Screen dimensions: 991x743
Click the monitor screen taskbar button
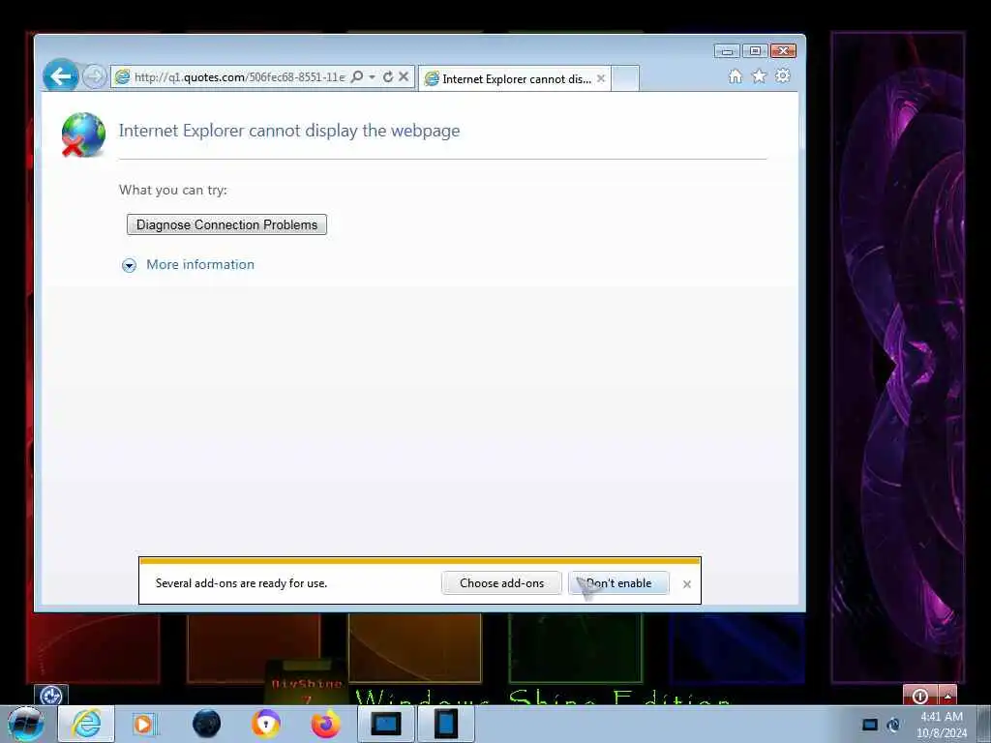point(386,724)
